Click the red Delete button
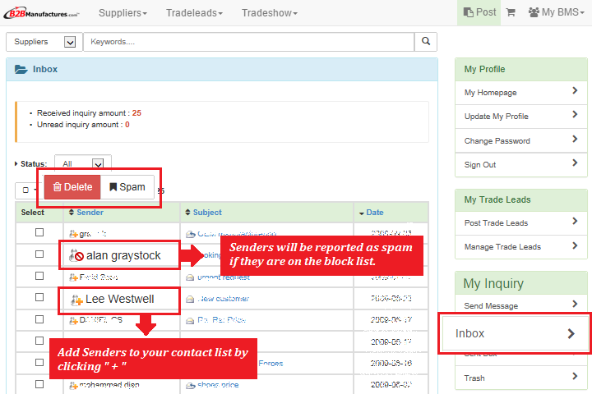This screenshot has width=592, height=394. point(72,187)
